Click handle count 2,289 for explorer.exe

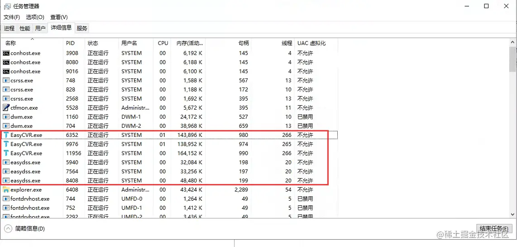click(241, 190)
